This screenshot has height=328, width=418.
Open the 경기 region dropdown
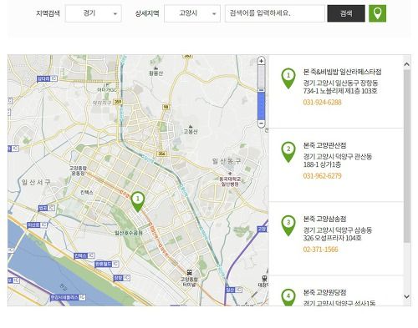click(x=94, y=13)
